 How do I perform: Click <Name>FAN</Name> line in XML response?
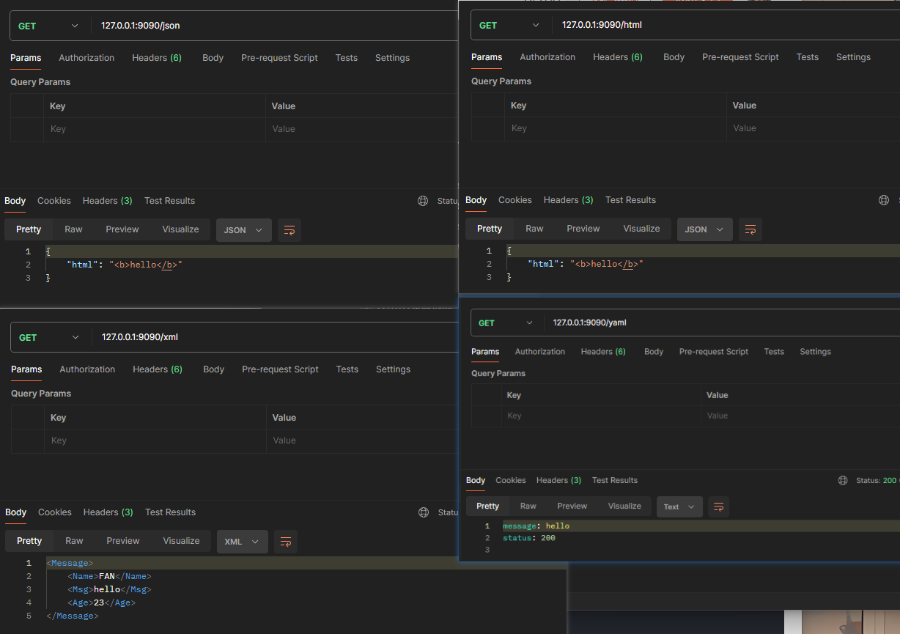coord(109,576)
